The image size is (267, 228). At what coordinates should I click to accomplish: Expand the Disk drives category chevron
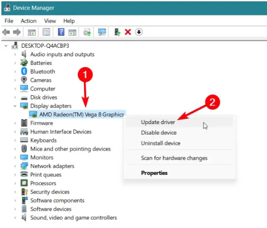coord(15,97)
